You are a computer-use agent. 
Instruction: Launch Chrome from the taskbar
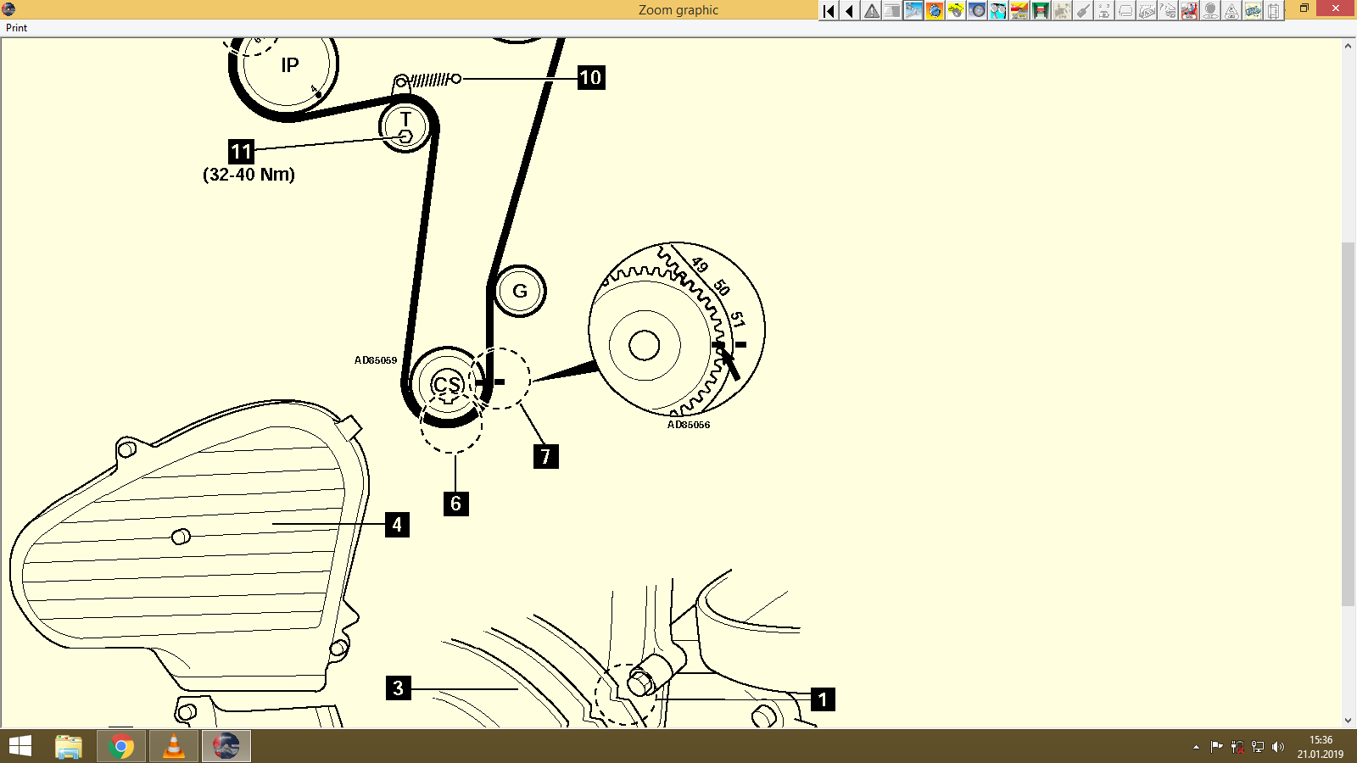121,746
